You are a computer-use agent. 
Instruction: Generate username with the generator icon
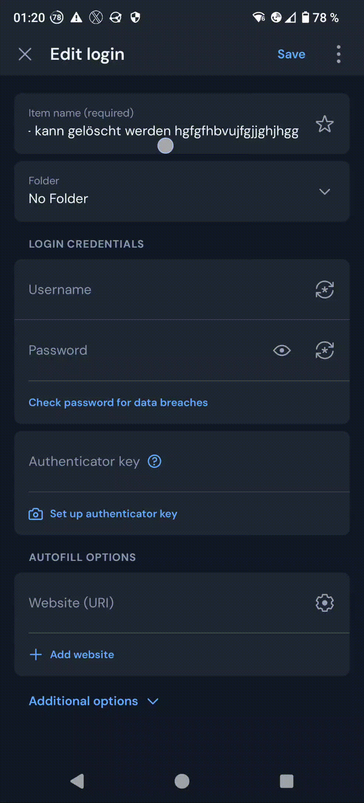(x=324, y=290)
